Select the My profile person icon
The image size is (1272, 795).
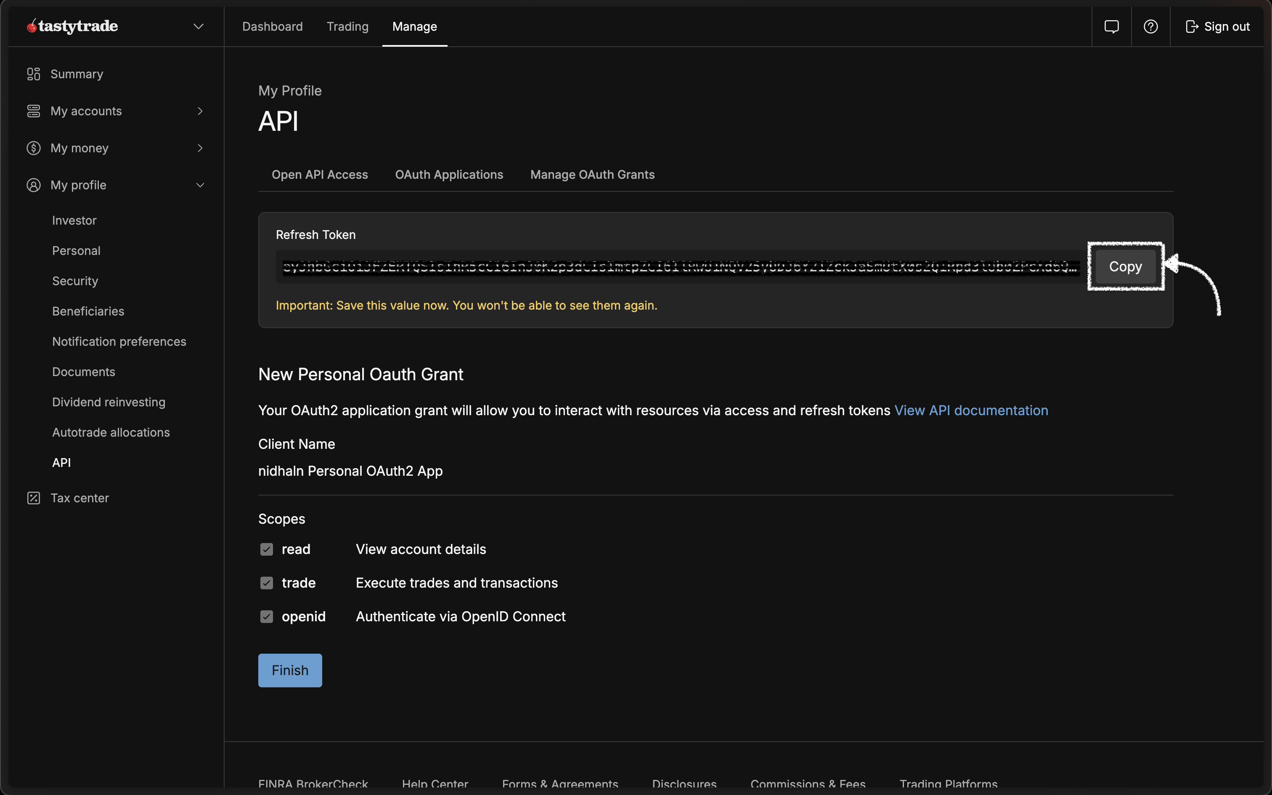point(34,185)
